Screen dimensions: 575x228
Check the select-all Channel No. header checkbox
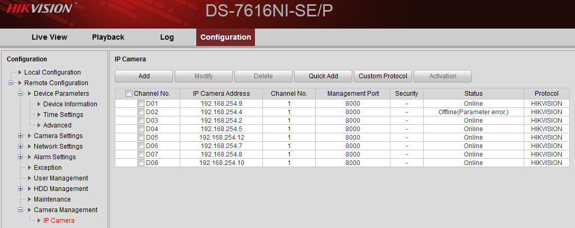click(129, 94)
